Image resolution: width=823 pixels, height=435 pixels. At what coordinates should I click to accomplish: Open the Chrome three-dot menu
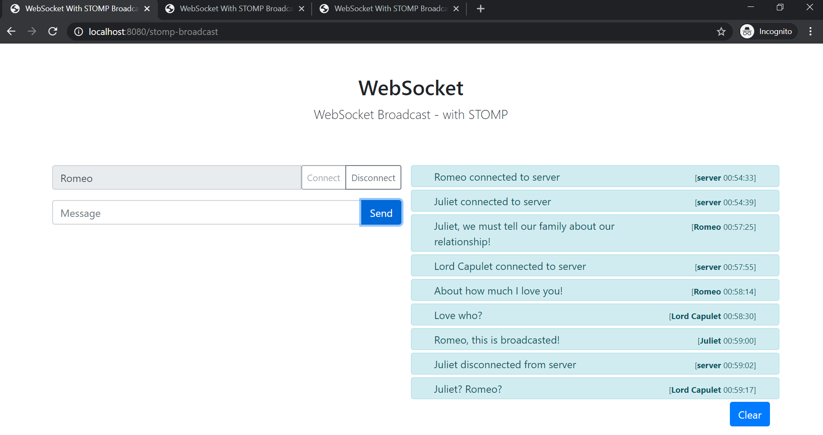pos(810,31)
